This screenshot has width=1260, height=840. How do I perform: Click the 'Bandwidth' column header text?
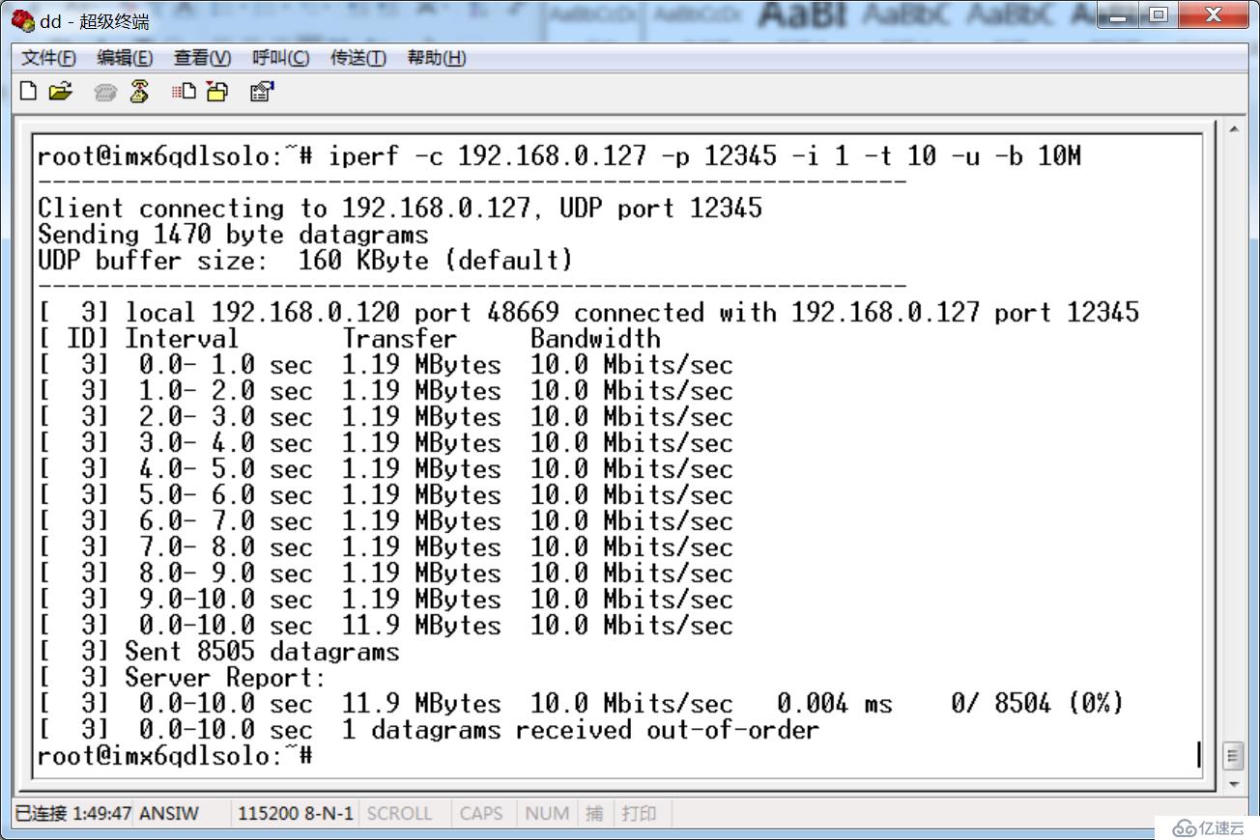pos(595,339)
